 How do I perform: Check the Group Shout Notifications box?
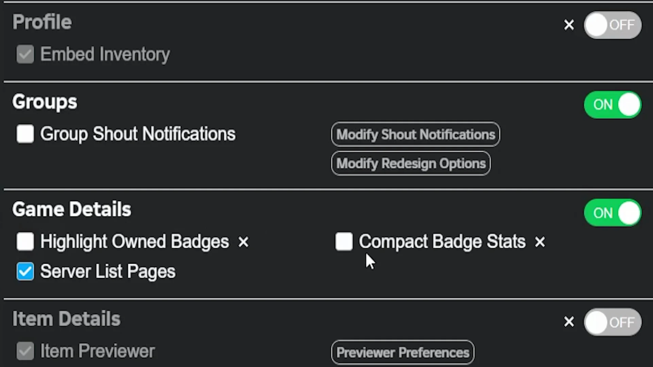(x=25, y=134)
